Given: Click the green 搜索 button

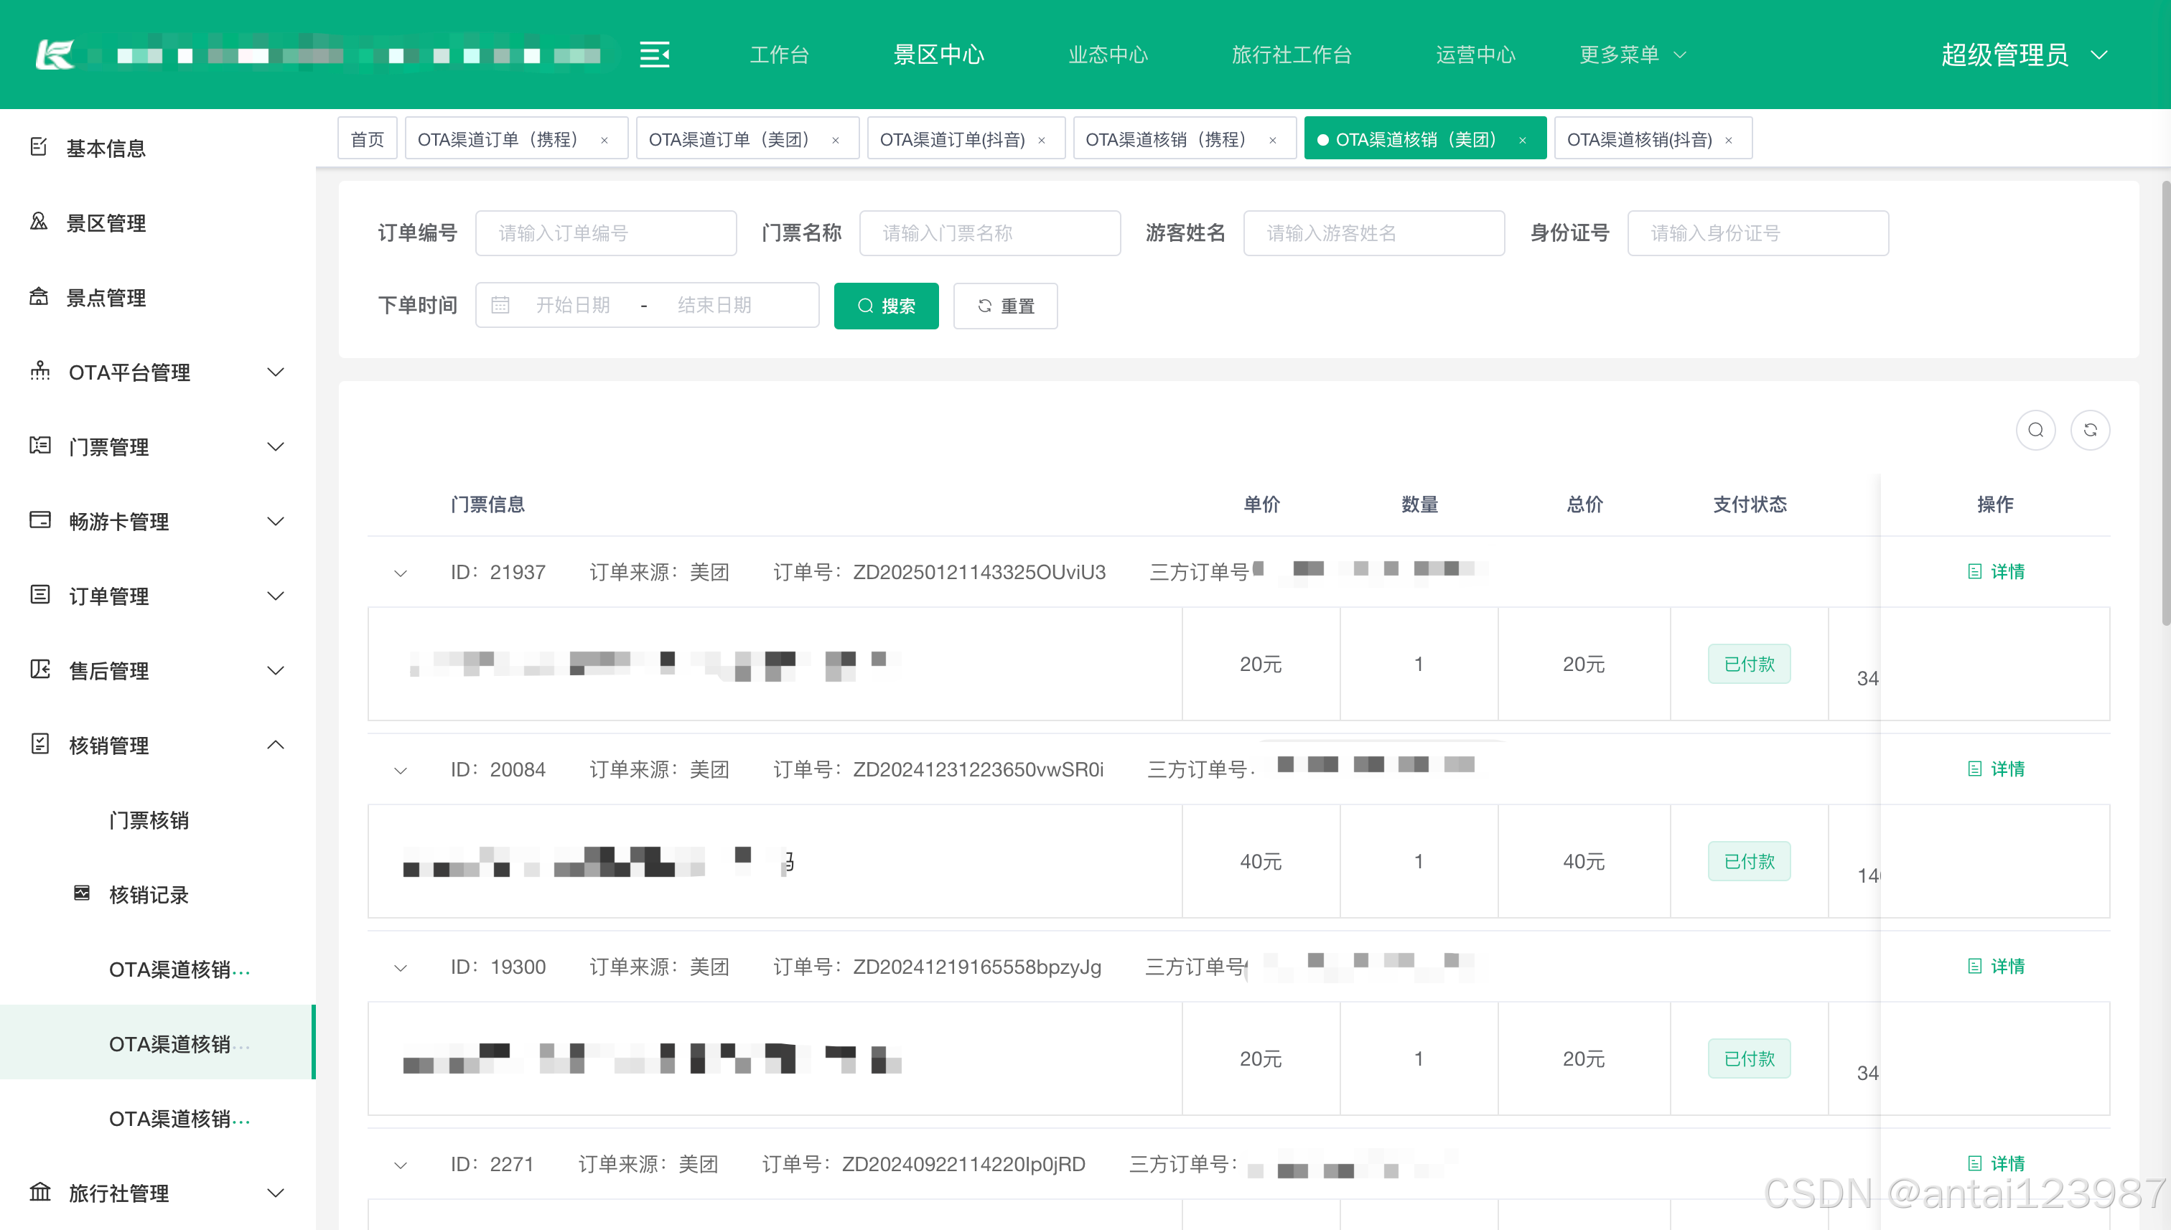Looking at the screenshot, I should [886, 306].
